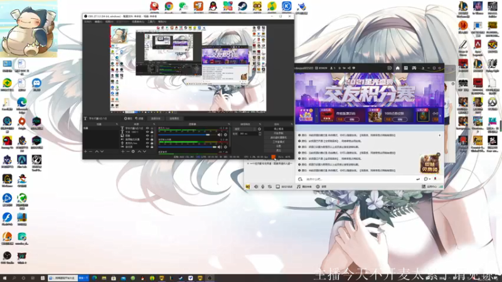Click gamepad icon in Douyu companion title bar

coord(414,68)
